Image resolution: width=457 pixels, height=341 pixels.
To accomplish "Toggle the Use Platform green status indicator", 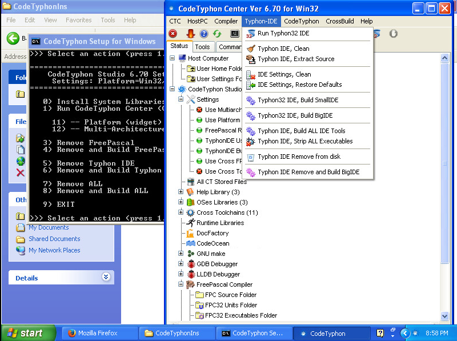I will point(199,120).
